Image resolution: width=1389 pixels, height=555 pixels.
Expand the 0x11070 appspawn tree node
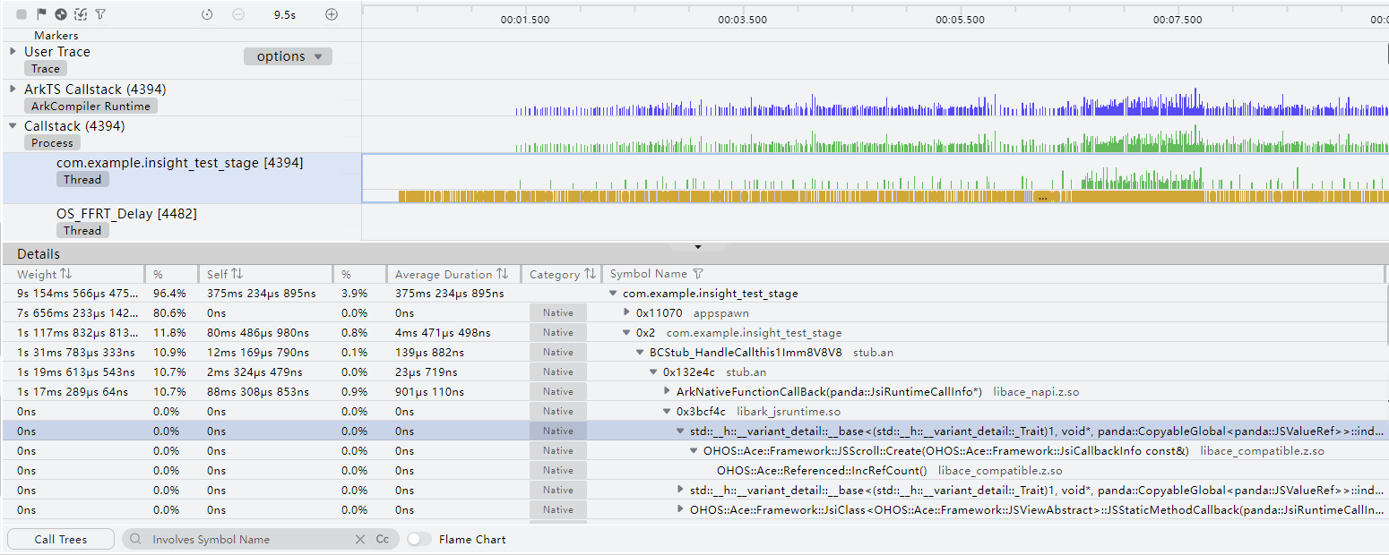point(627,313)
